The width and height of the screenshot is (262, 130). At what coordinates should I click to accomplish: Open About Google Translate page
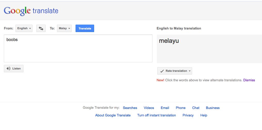113,115
